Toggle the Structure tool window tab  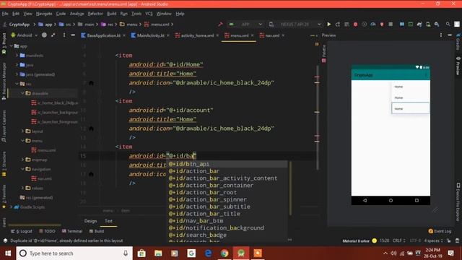coord(4,164)
